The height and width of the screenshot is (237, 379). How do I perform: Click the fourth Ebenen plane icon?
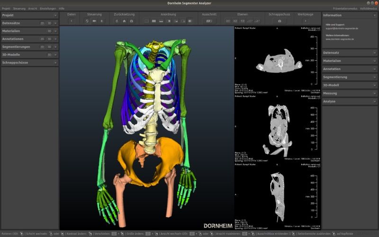click(250, 21)
